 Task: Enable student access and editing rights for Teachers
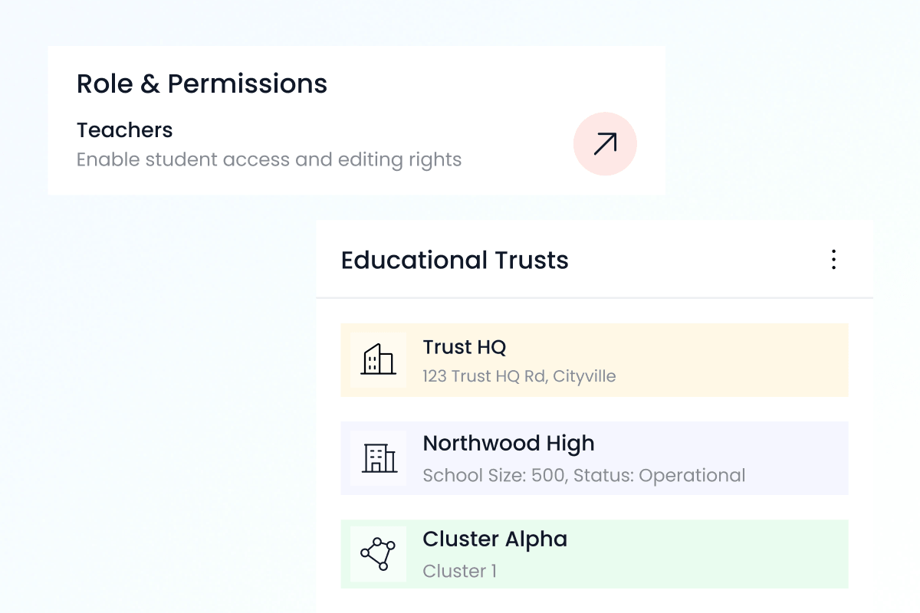[x=268, y=159]
